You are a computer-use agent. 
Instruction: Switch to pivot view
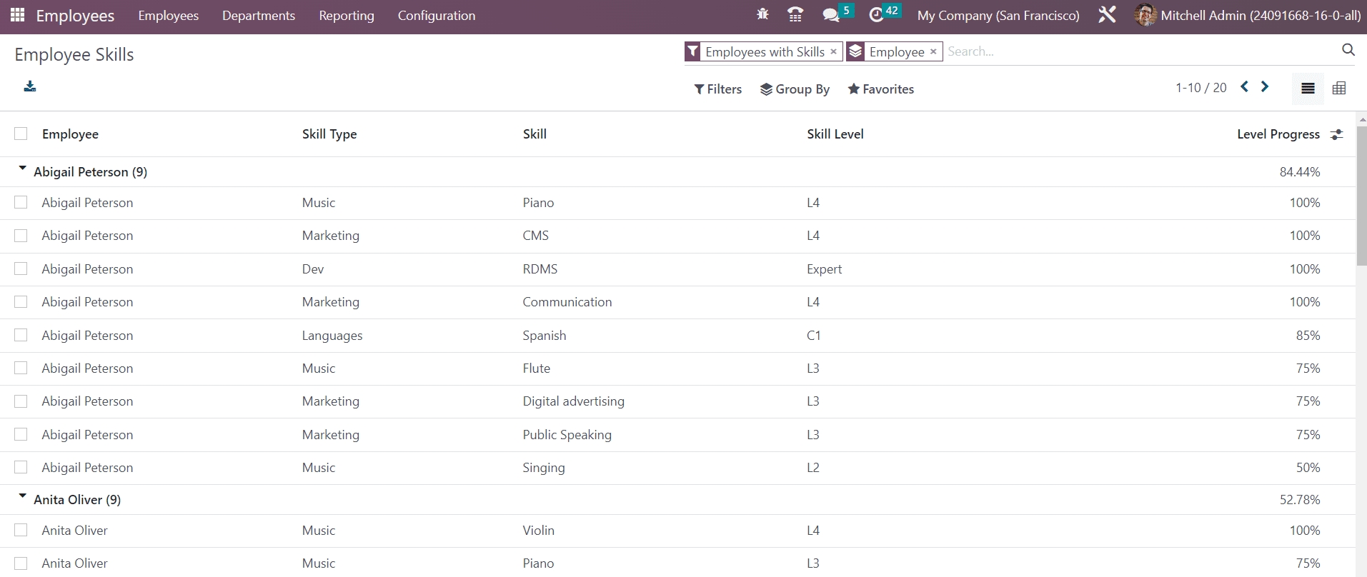(x=1339, y=89)
